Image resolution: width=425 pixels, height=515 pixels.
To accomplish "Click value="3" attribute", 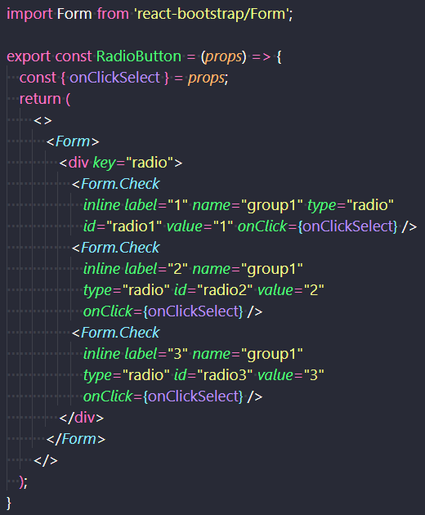I will (291, 375).
